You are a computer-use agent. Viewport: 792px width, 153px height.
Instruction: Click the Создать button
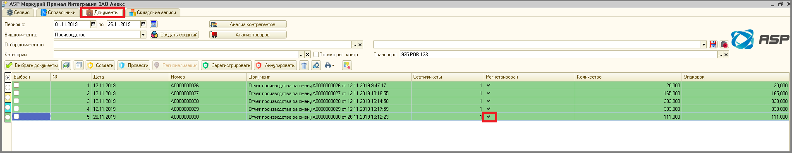[x=100, y=65]
